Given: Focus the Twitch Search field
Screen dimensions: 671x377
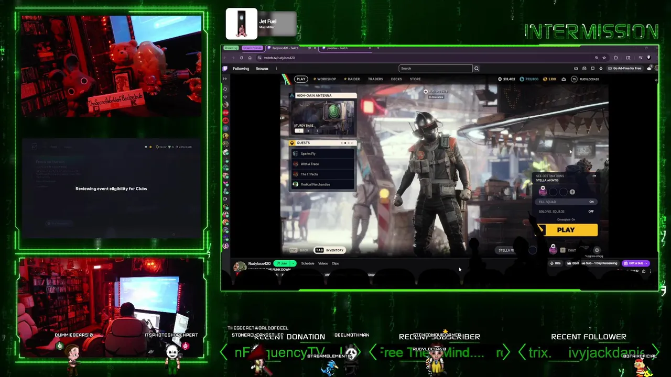Looking at the screenshot, I should pyautogui.click(x=435, y=69).
